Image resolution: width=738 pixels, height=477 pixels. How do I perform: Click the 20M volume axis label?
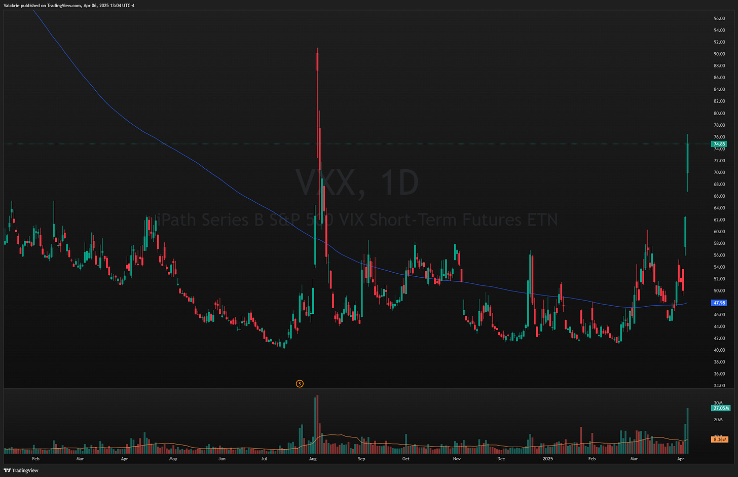click(x=718, y=420)
